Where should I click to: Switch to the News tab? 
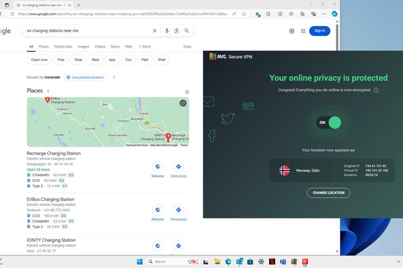pyautogui.click(x=115, y=46)
